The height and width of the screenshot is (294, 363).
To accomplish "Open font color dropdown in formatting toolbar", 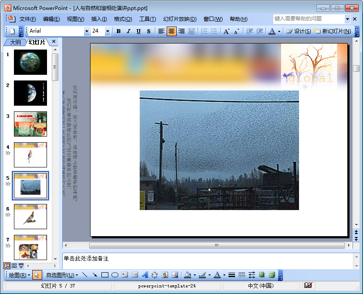I will (279, 31).
